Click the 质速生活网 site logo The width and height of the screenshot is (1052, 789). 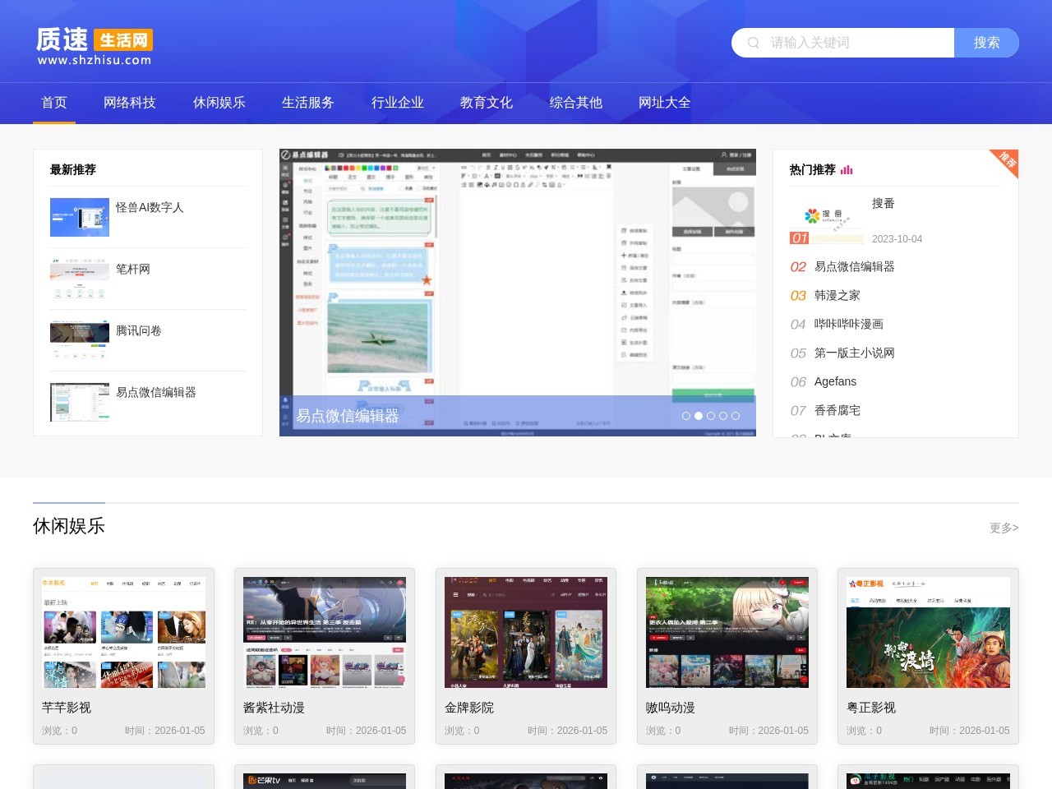92,41
